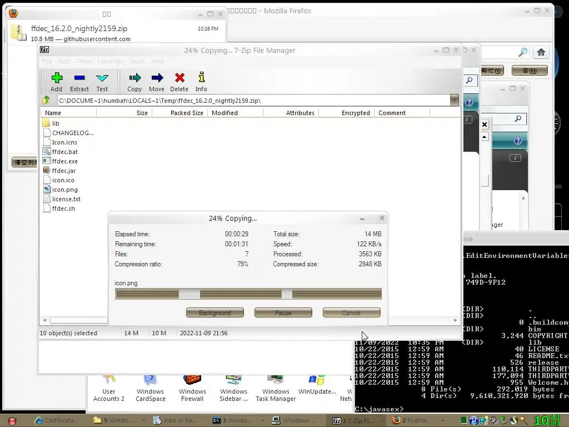Click the black X button in the background window
Viewport: 569px width, 427px height.
485,125
